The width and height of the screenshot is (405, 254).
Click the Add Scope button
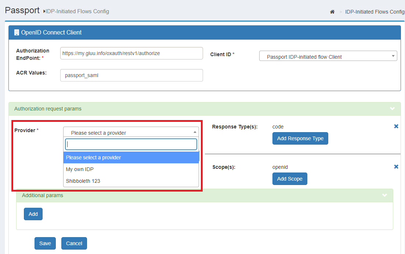click(290, 179)
